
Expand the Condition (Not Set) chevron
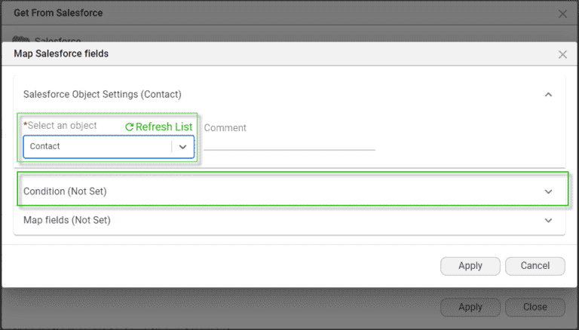pos(548,192)
